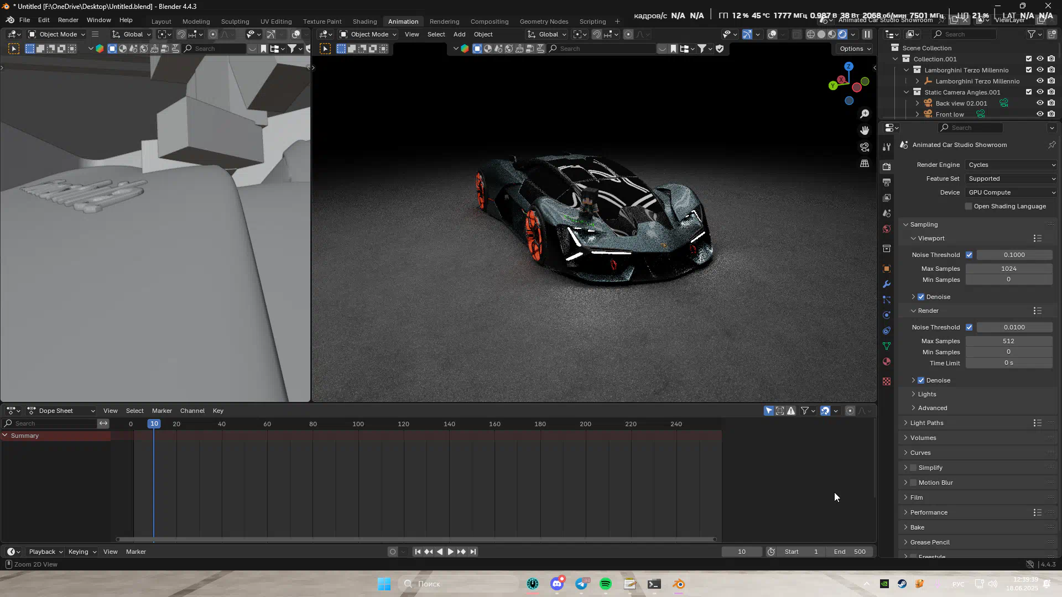The height and width of the screenshot is (597, 1062).
Task: Click the viewport pan hand gizmo
Action: tap(865, 130)
